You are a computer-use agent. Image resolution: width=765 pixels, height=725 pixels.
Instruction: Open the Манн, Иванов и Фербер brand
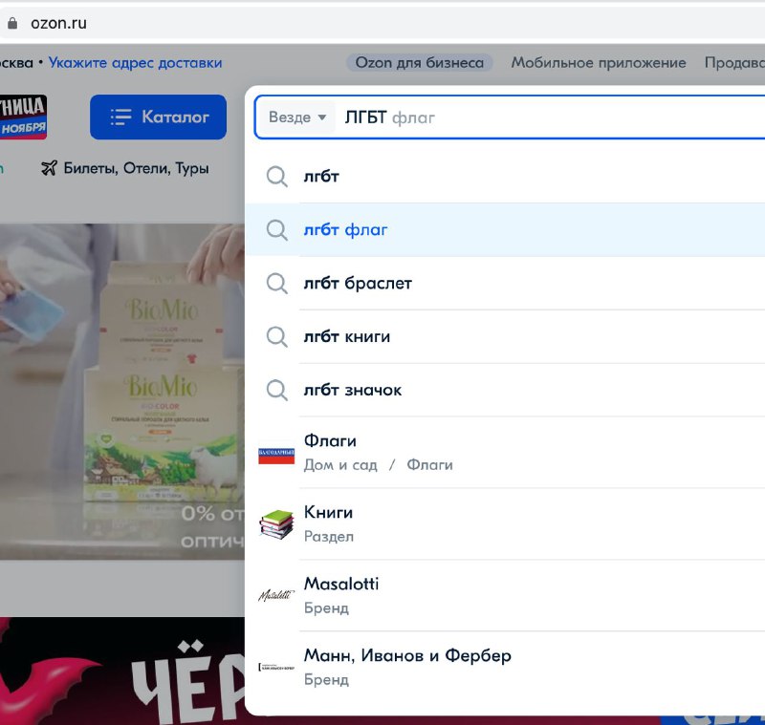(x=505, y=667)
